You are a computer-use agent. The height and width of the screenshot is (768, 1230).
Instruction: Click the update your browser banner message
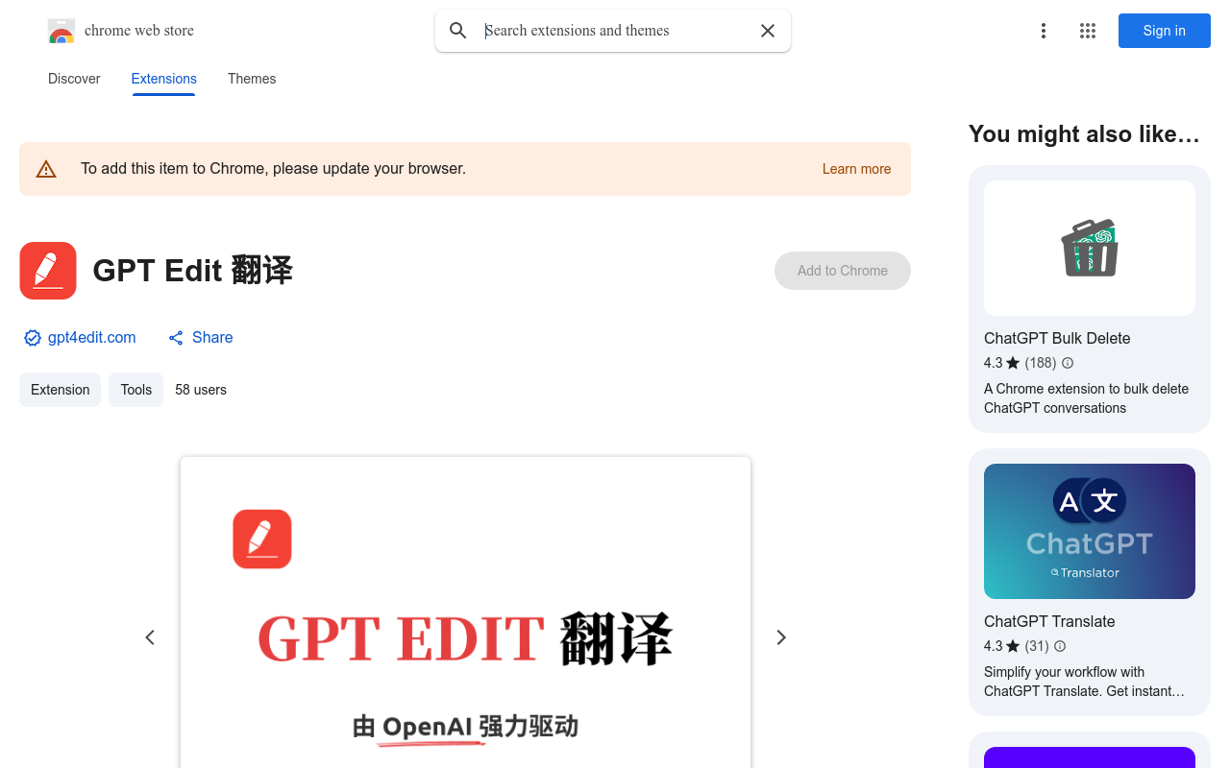(273, 169)
